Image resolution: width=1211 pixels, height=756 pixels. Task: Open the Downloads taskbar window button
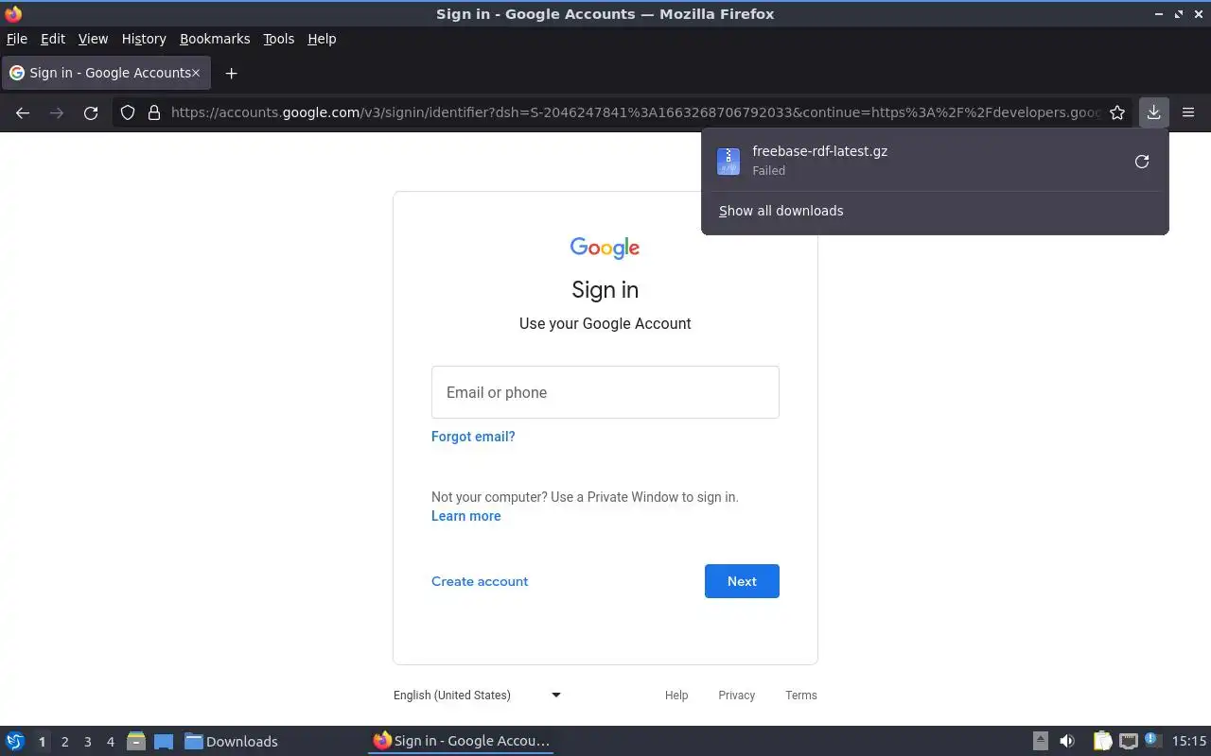coord(231,741)
